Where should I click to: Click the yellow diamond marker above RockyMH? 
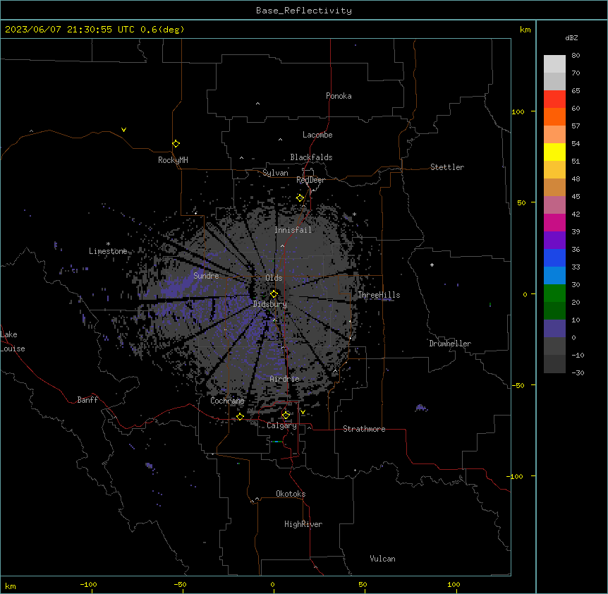point(176,143)
